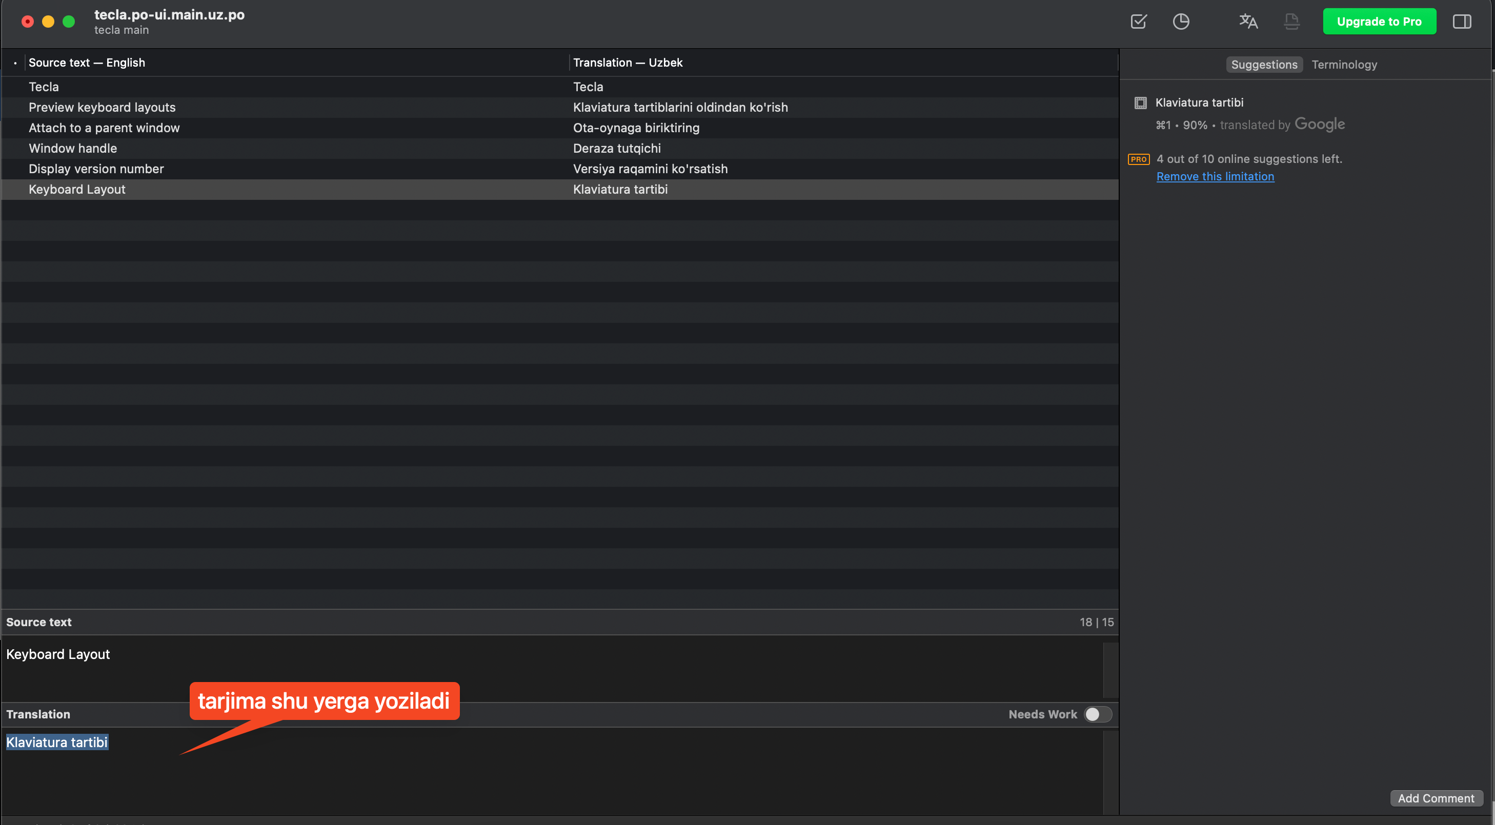Viewport: 1495px width, 825px height.
Task: Click the Validate translations toolbar icon
Action: click(1139, 22)
